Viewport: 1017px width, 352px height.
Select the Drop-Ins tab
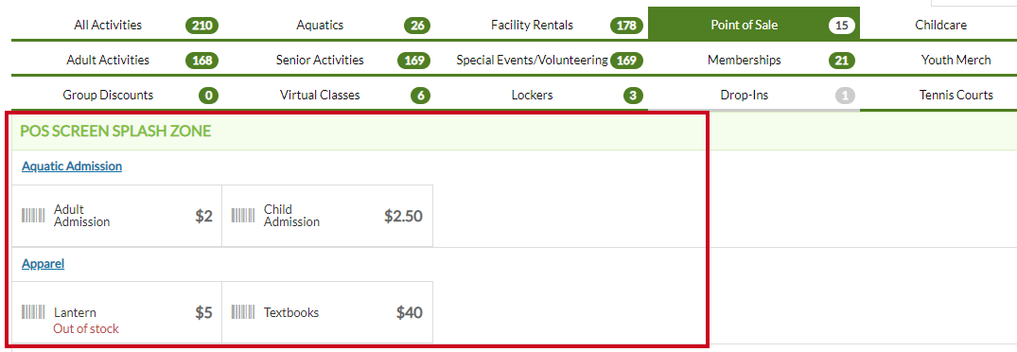(x=754, y=95)
